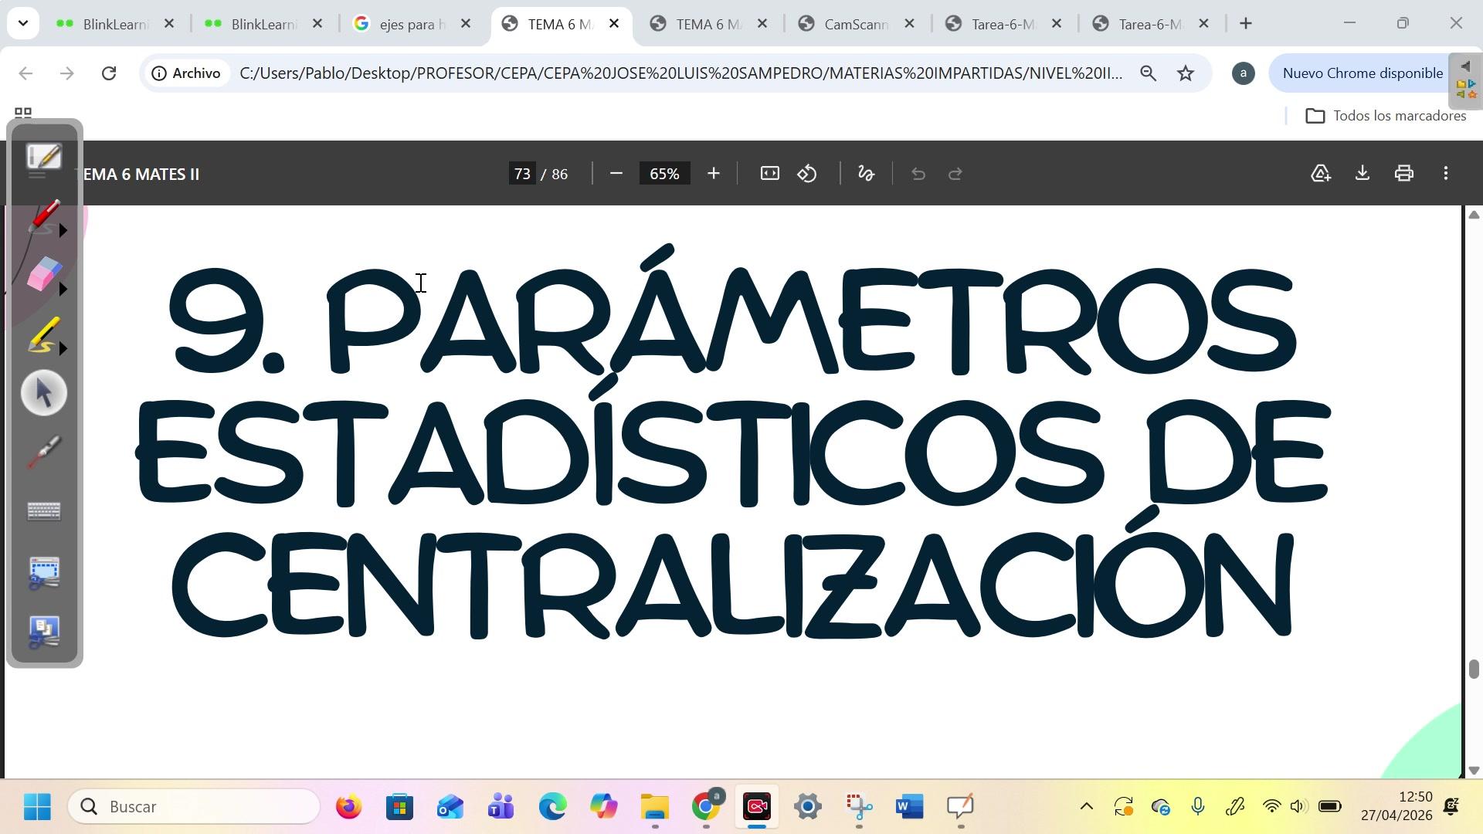Switch to the 'ejes para h' Google tab
The height and width of the screenshot is (834, 1483).
click(x=411, y=24)
